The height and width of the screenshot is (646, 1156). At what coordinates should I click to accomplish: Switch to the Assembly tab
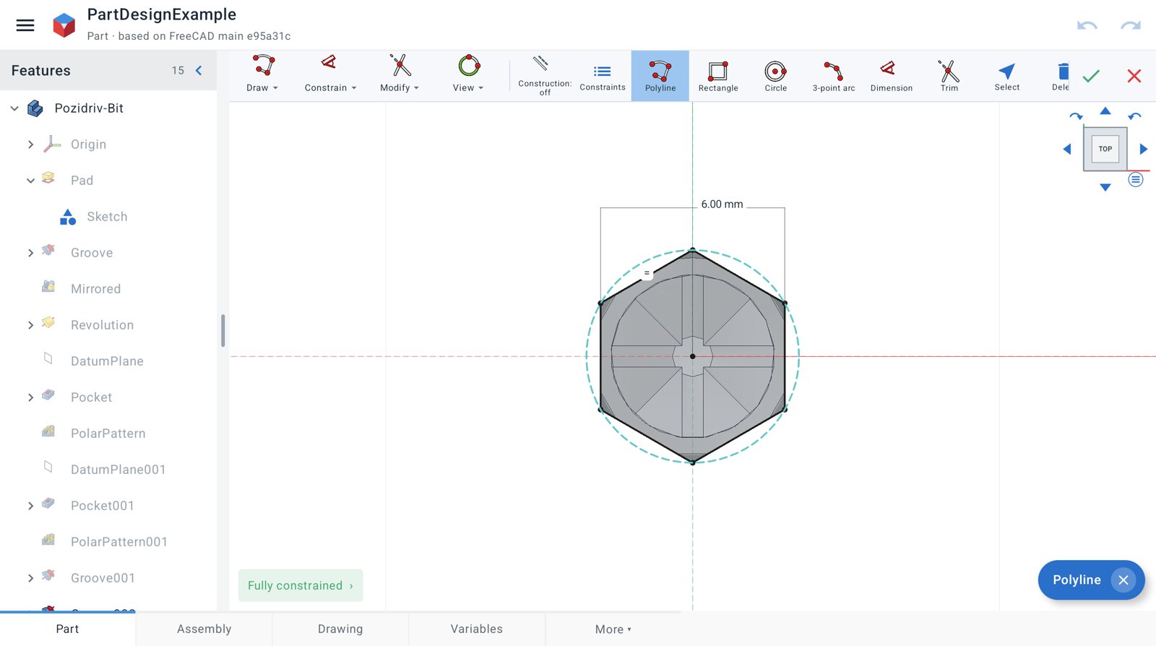click(204, 629)
